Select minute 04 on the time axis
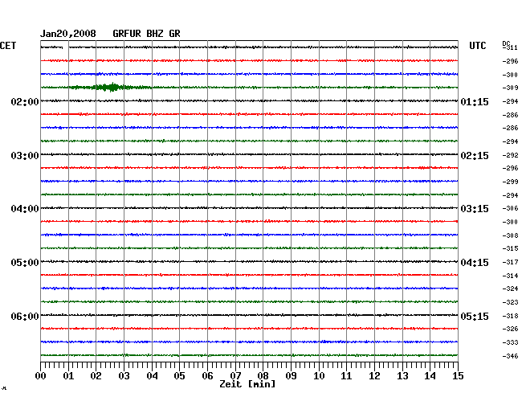Screen dimensions: 522x397 [152, 375]
